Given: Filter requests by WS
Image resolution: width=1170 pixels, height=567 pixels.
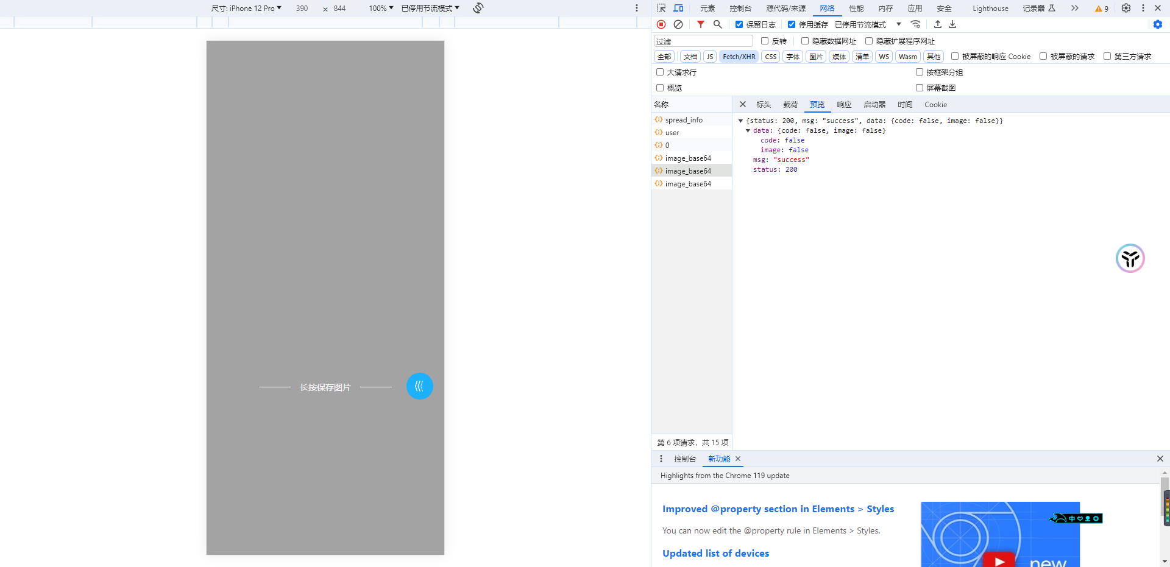Looking at the screenshot, I should pos(884,57).
